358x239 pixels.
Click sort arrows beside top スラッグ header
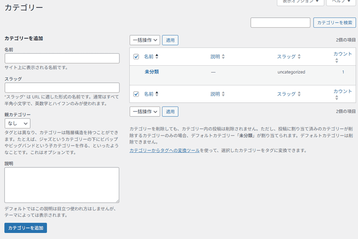pos(299,57)
